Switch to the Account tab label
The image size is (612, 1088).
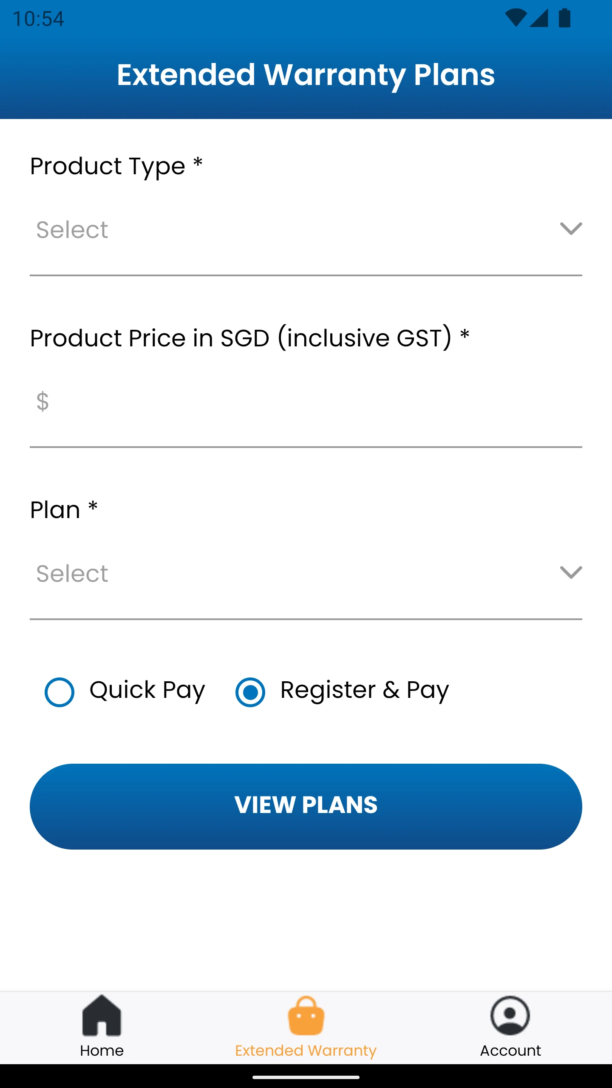click(x=510, y=1050)
